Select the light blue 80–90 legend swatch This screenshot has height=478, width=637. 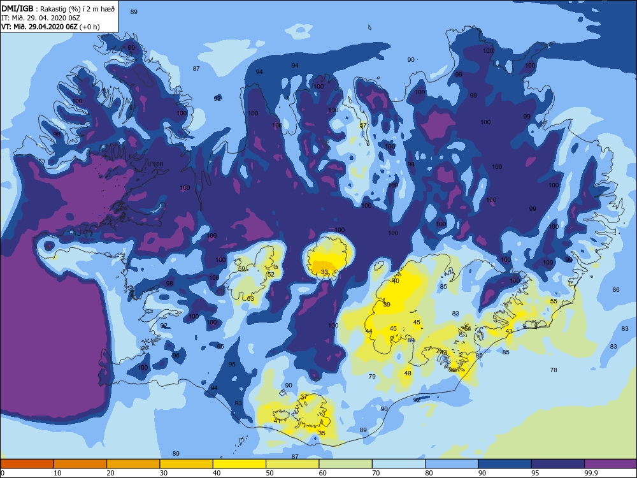pyautogui.click(x=452, y=464)
